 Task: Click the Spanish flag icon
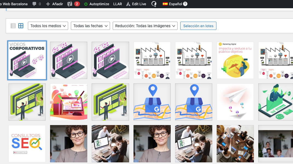tap(165, 4)
